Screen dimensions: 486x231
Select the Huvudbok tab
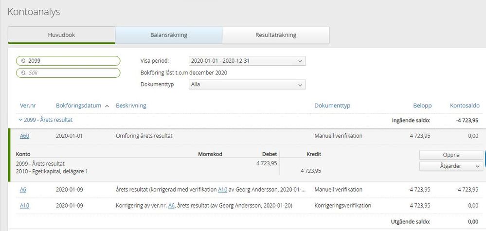(61, 35)
